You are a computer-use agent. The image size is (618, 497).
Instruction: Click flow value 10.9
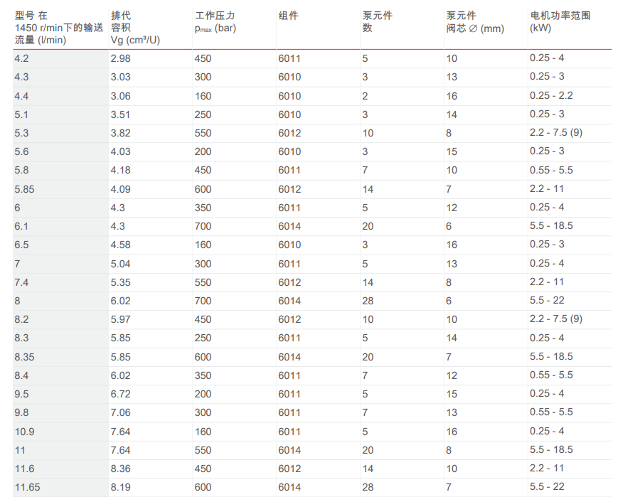click(x=24, y=432)
